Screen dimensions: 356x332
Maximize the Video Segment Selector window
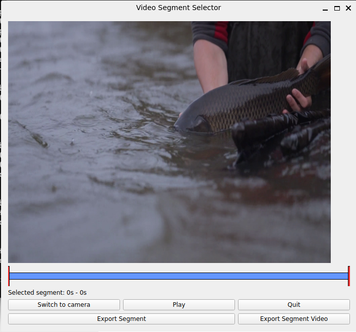click(337, 9)
